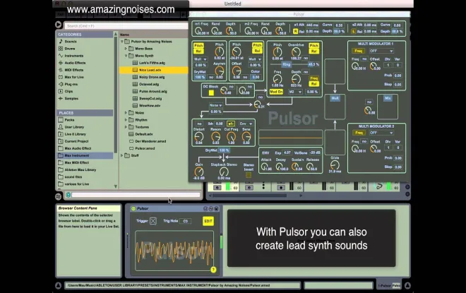The width and height of the screenshot is (466, 293).
Task: Click the Instruments category icon
Action: [x=61, y=56]
